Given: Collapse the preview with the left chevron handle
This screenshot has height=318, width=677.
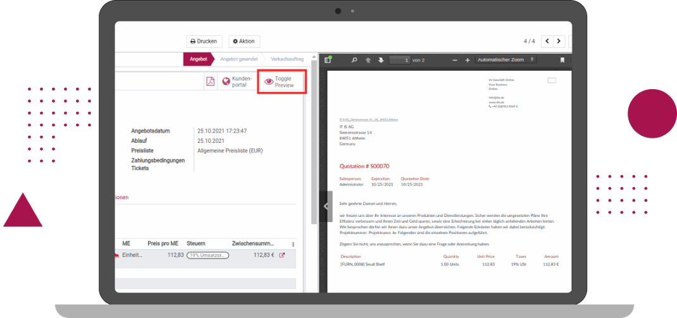Looking at the screenshot, I should point(326,206).
